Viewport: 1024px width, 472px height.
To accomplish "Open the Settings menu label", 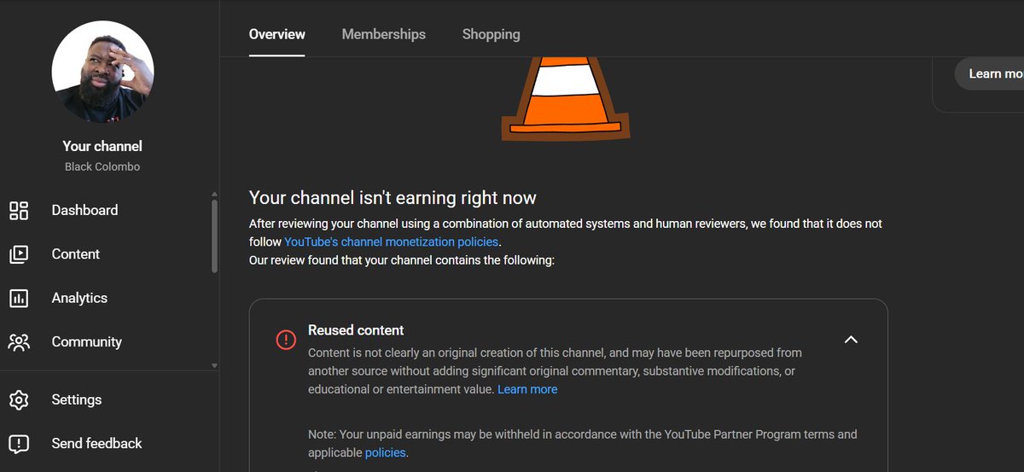I will [76, 399].
